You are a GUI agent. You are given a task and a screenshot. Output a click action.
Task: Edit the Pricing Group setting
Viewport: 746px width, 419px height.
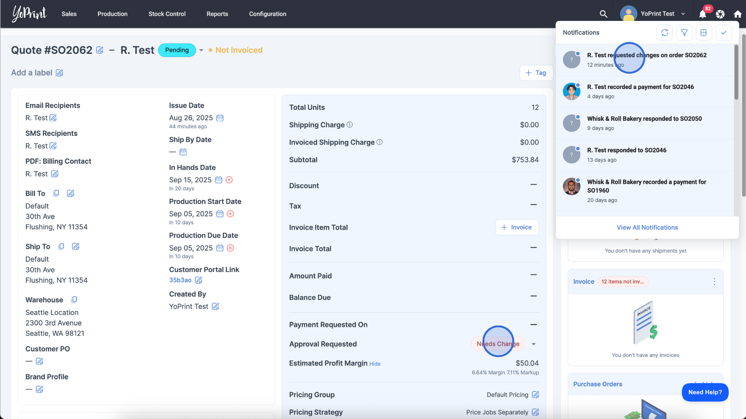(535, 395)
